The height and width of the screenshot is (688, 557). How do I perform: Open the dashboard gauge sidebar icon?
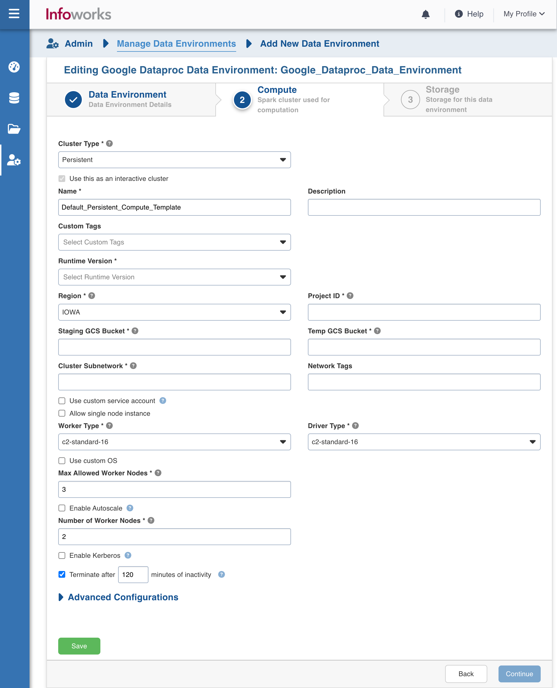(14, 67)
